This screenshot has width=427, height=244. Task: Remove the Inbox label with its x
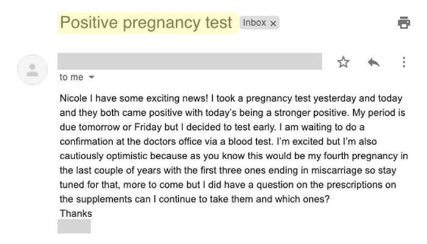(x=273, y=24)
